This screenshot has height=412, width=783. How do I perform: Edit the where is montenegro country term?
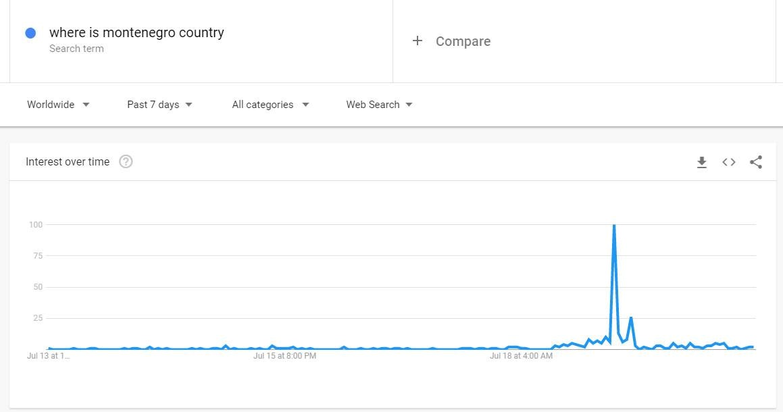tap(136, 32)
